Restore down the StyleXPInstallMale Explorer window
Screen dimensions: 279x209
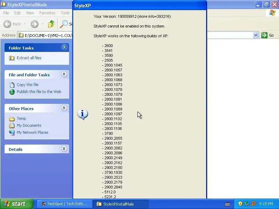click(266, 5)
